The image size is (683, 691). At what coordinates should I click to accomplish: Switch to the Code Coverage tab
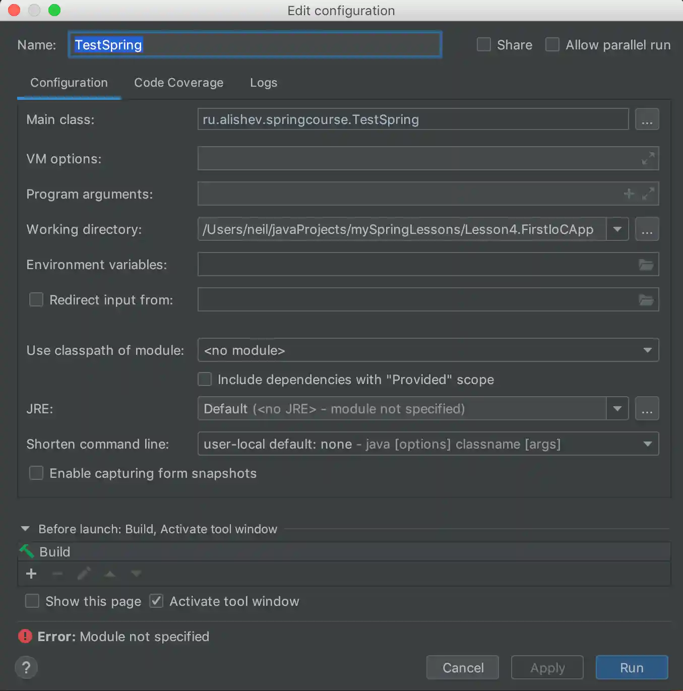pos(178,83)
